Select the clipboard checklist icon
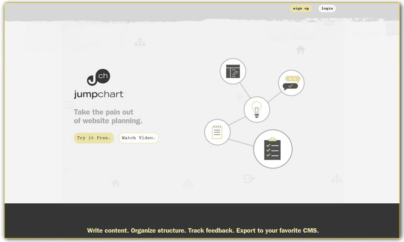This screenshot has width=404, height=242. [x=272, y=149]
